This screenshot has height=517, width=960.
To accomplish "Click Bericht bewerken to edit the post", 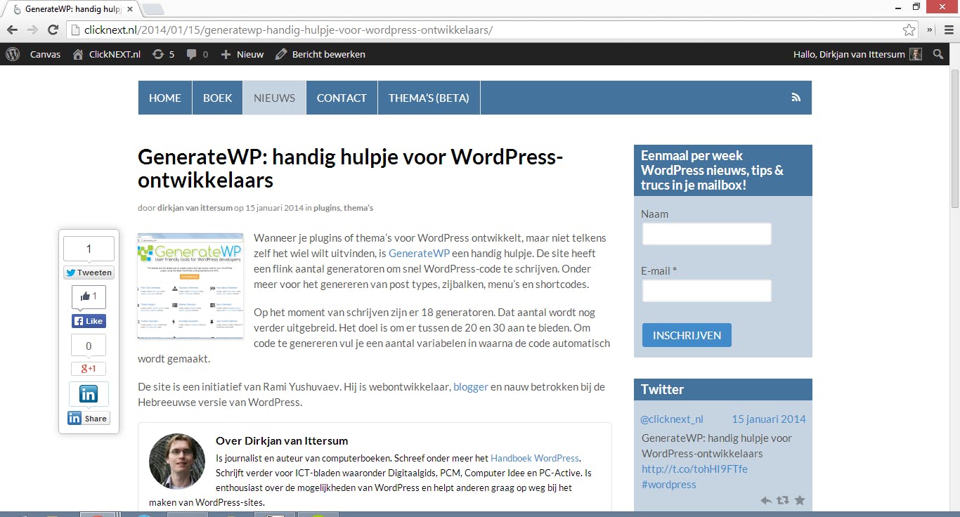I will click(320, 54).
